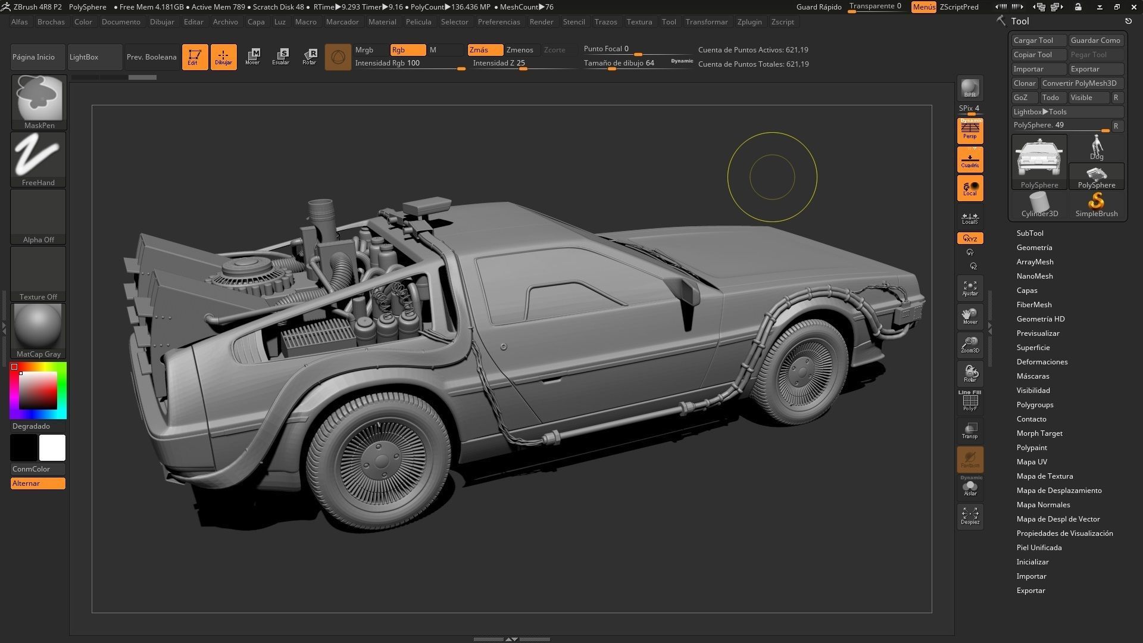Open the Texture Off selector
The image size is (1143, 643).
point(39,273)
